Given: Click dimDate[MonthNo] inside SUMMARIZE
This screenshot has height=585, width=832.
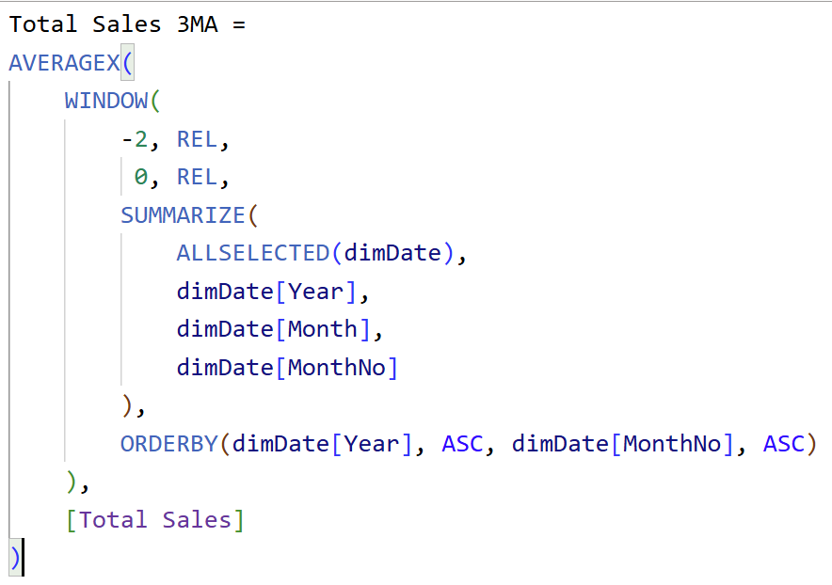Looking at the screenshot, I should 287,368.
